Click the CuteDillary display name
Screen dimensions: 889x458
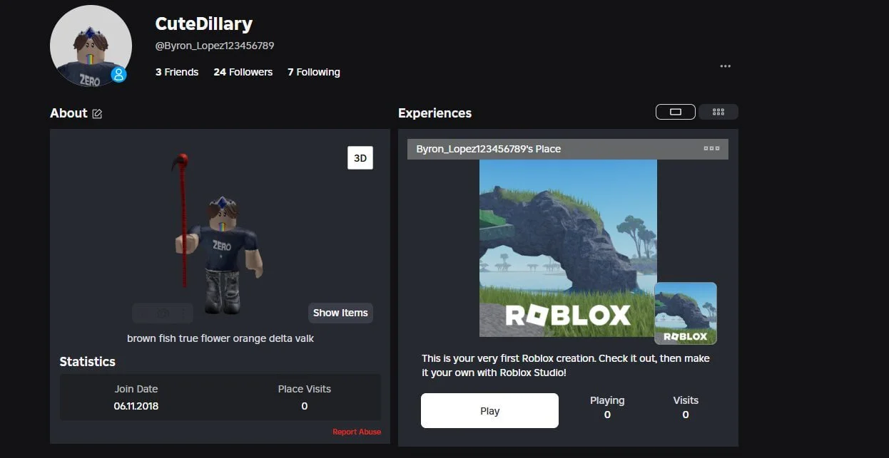pyautogui.click(x=204, y=24)
